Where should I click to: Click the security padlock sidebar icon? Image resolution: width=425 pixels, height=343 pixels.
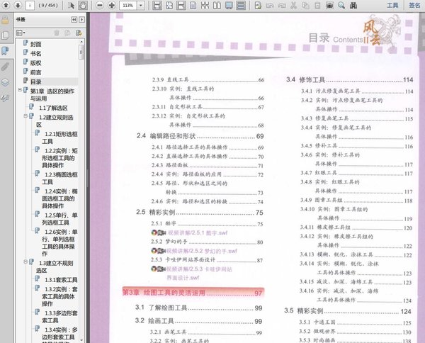(5, 20)
